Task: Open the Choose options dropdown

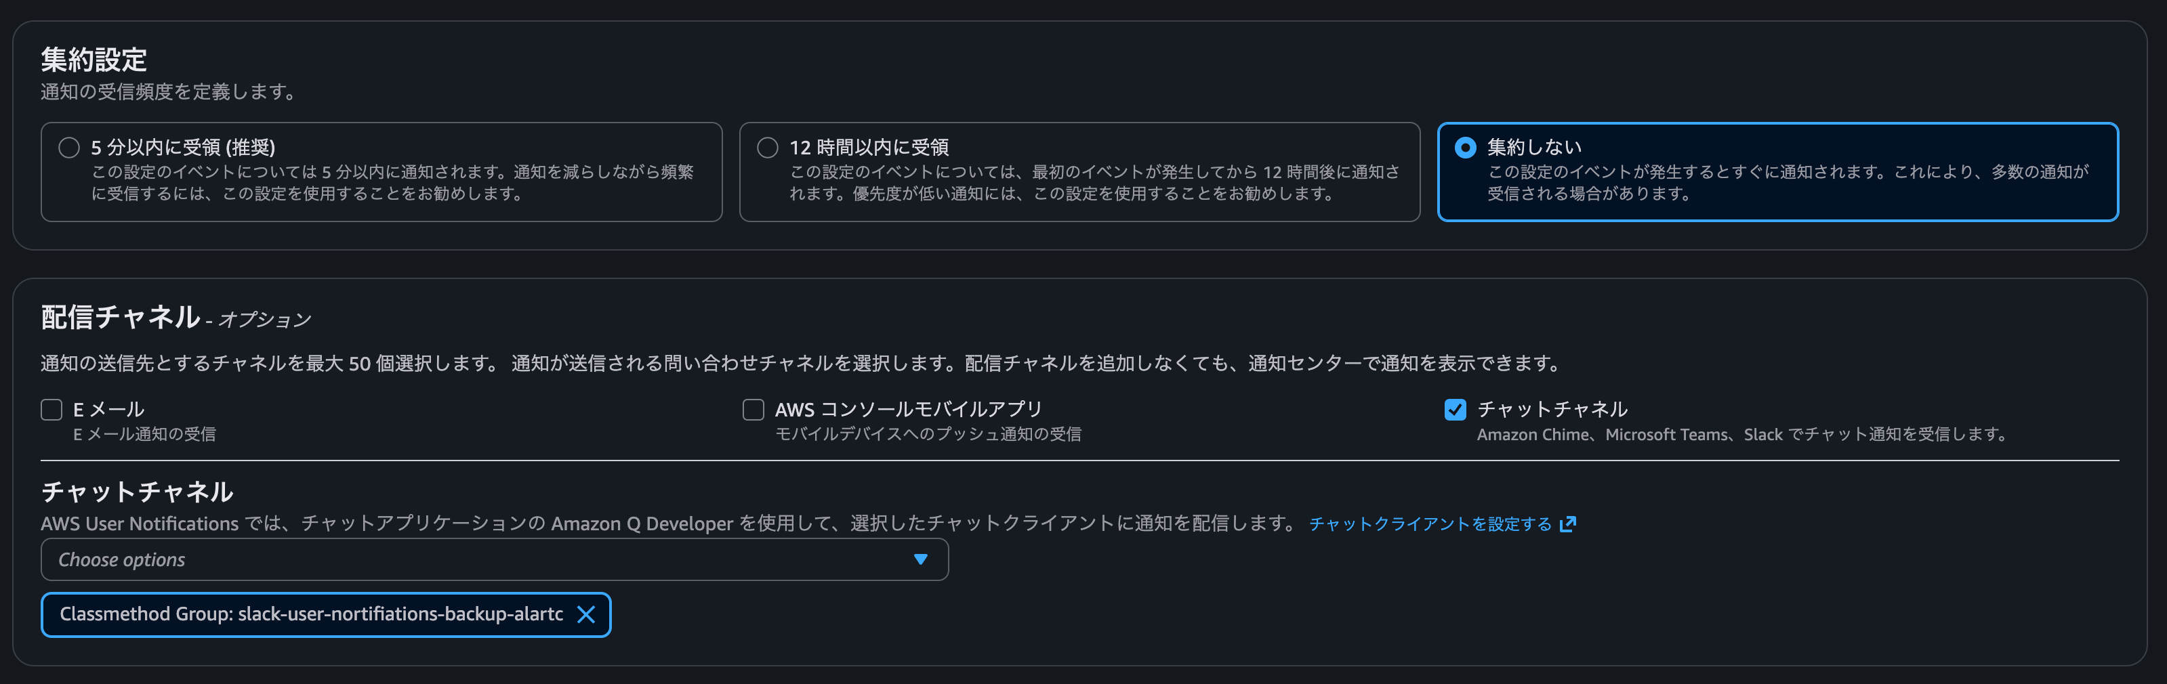Action: point(495,559)
